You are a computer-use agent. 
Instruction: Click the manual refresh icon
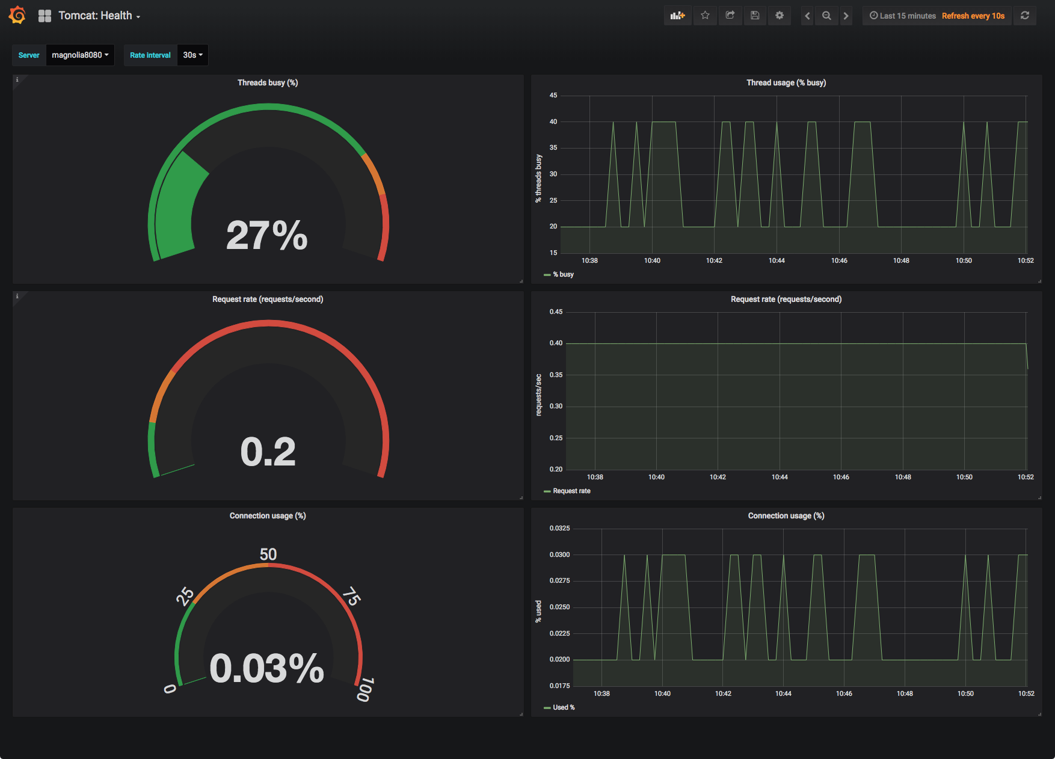1025,16
